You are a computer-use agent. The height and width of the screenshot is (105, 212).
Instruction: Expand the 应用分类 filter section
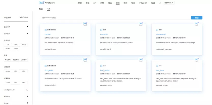pos(27,27)
